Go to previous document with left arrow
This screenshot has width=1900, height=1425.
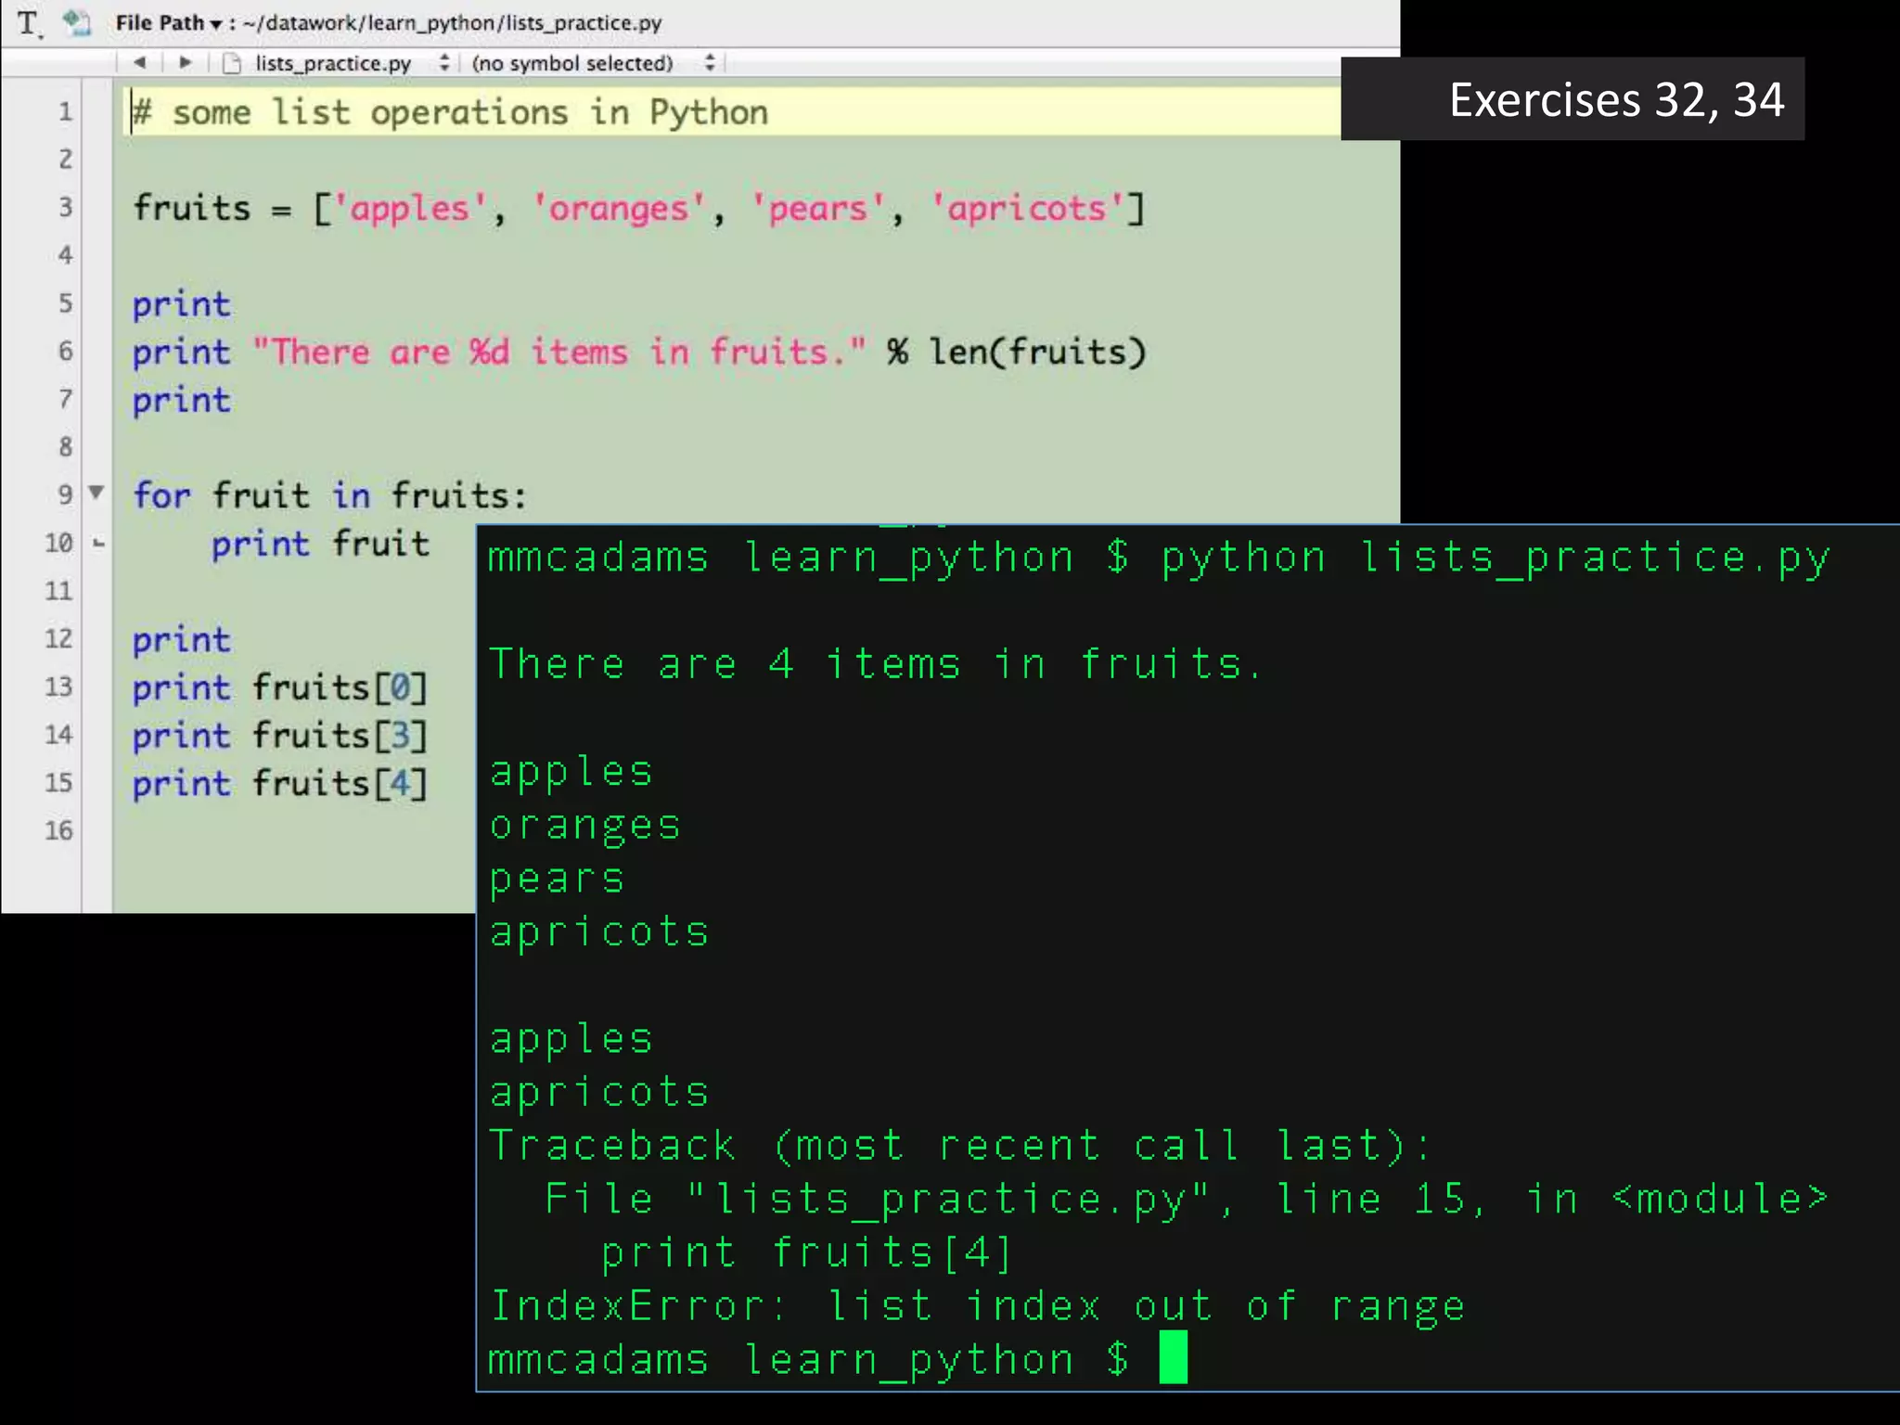(x=140, y=63)
